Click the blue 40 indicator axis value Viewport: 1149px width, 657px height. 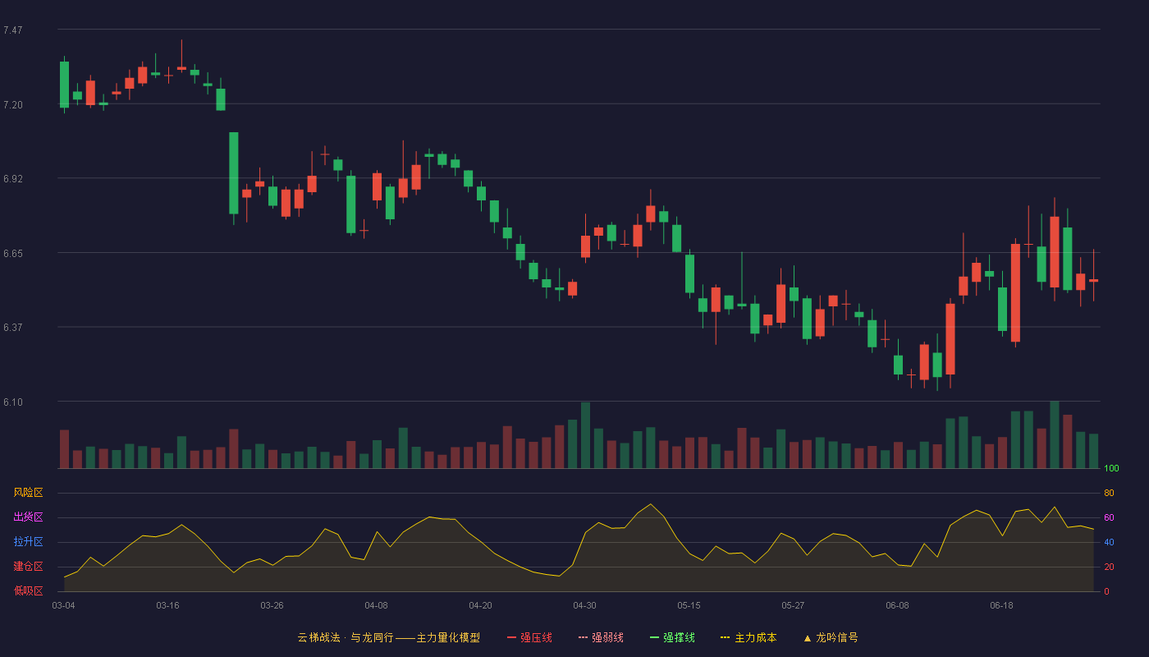1109,542
